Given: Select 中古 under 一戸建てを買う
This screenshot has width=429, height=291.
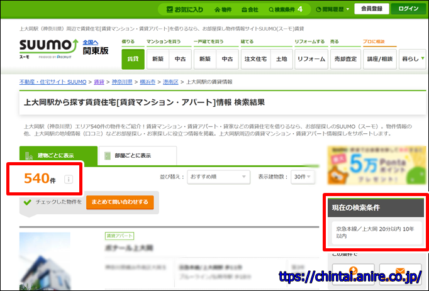Looking at the screenshot, I should [227, 59].
